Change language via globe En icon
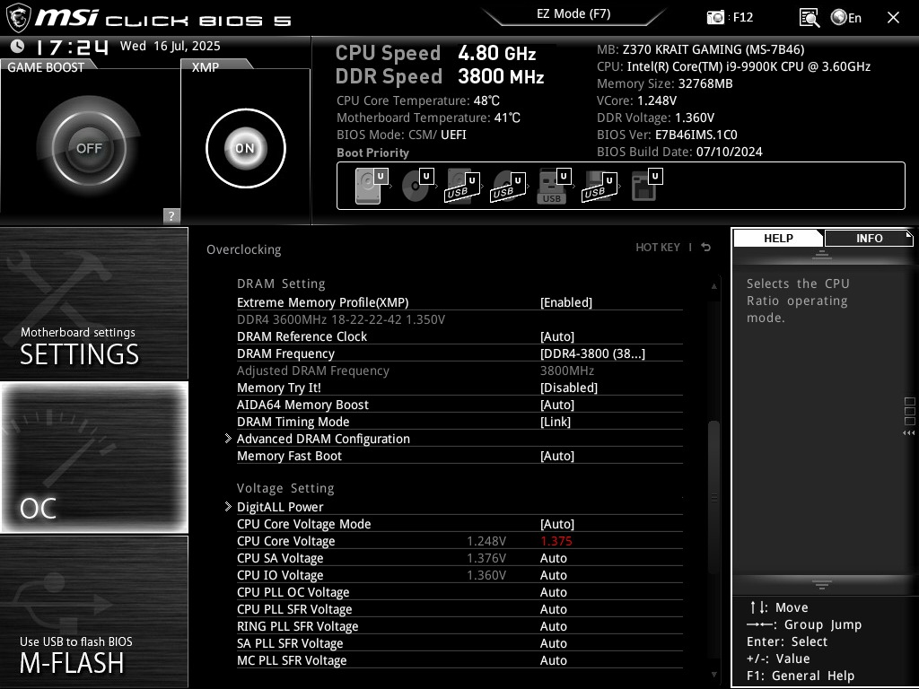This screenshot has height=689, width=919. 846,18
